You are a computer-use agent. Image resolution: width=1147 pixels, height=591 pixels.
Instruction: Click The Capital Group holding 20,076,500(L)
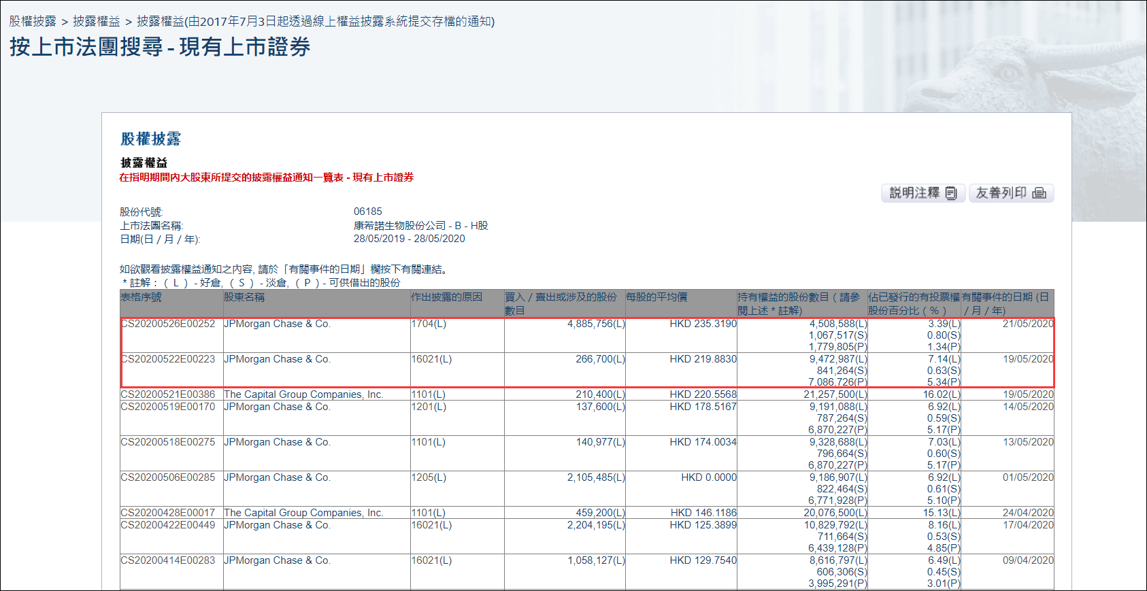click(835, 513)
